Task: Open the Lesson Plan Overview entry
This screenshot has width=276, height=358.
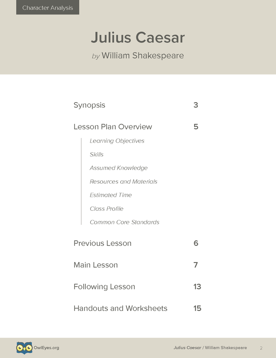Action: click(113, 127)
